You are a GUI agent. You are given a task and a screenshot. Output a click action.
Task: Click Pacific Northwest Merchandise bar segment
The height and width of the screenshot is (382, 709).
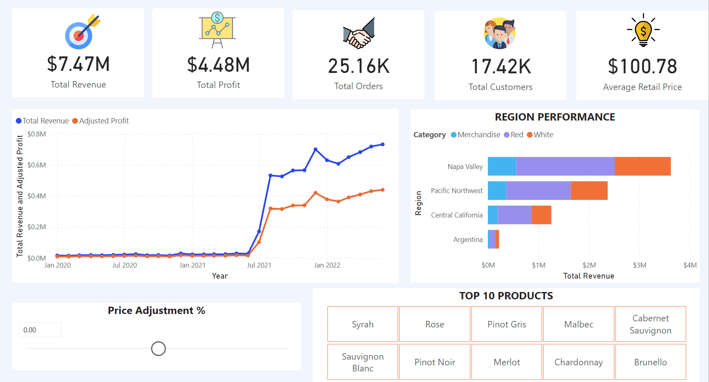coord(497,191)
